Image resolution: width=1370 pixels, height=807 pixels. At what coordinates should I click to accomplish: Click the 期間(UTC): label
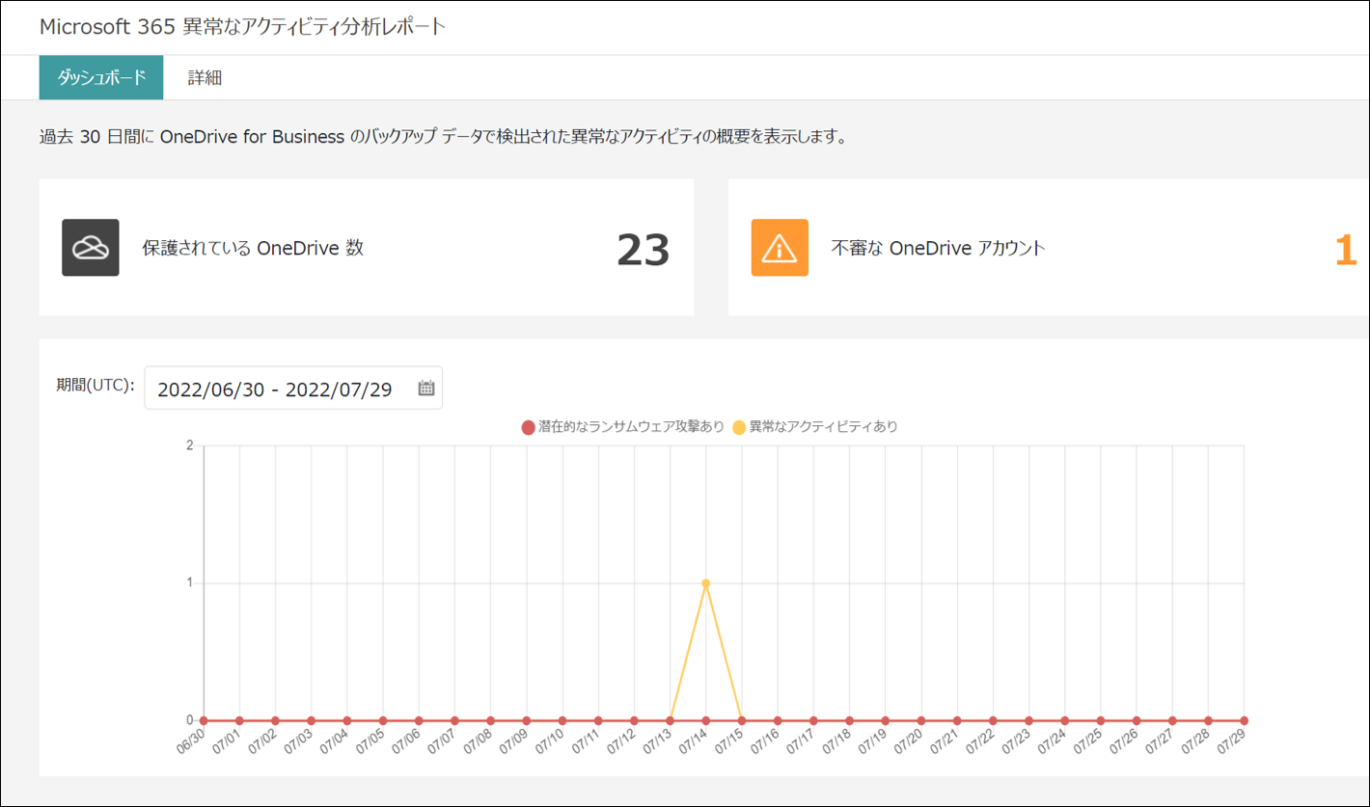96,385
